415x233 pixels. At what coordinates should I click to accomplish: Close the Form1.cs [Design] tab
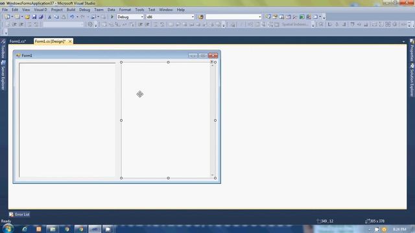[x=70, y=41]
